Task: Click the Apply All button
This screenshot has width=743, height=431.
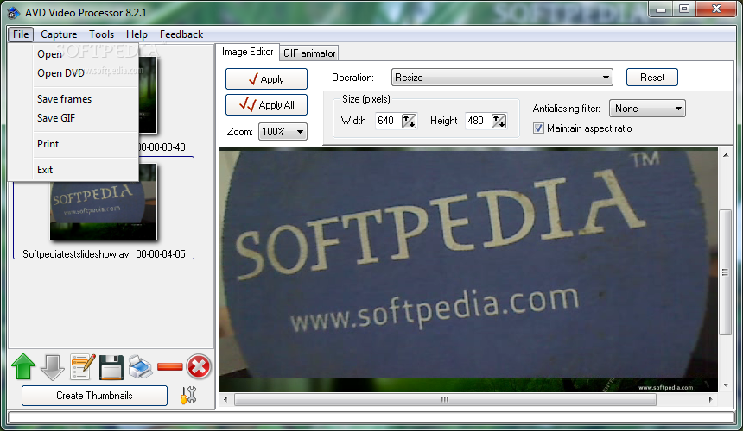Action: 266,105
